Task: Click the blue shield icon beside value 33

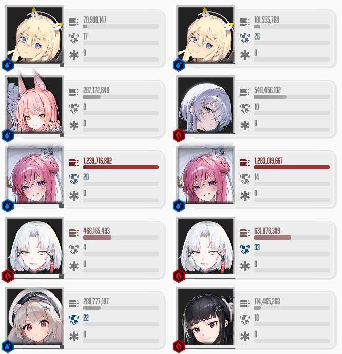Action: (x=244, y=249)
